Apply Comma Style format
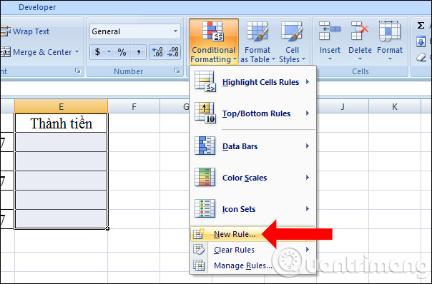 (139, 52)
